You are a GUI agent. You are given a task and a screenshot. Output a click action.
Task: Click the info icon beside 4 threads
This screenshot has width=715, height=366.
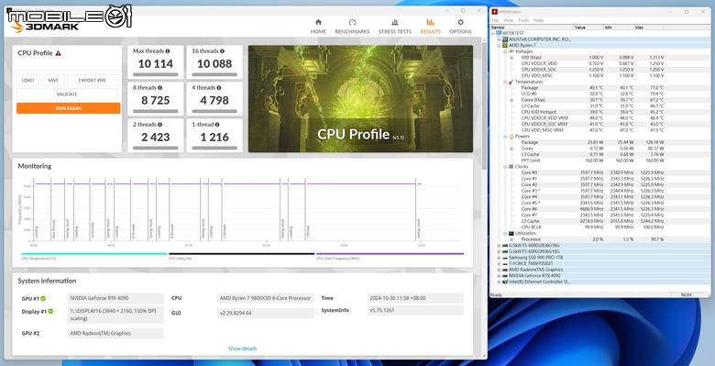point(219,88)
